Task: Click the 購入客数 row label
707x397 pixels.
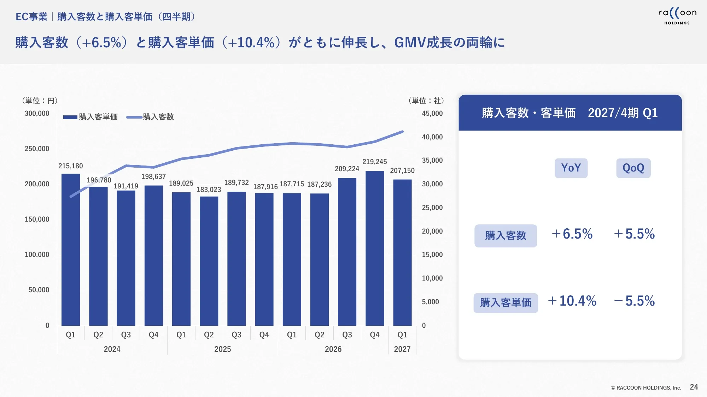Action: tap(506, 236)
